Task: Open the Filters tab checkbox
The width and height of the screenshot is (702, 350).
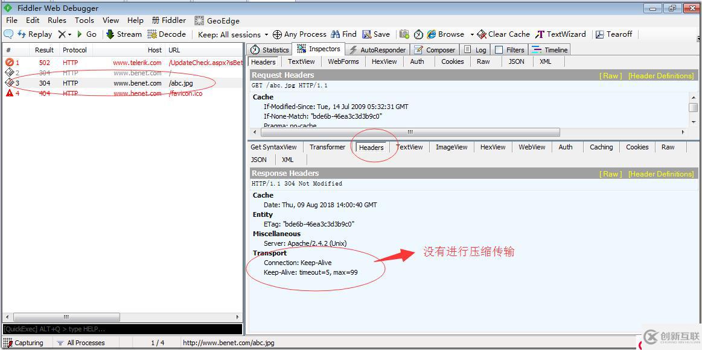Action: [499, 50]
